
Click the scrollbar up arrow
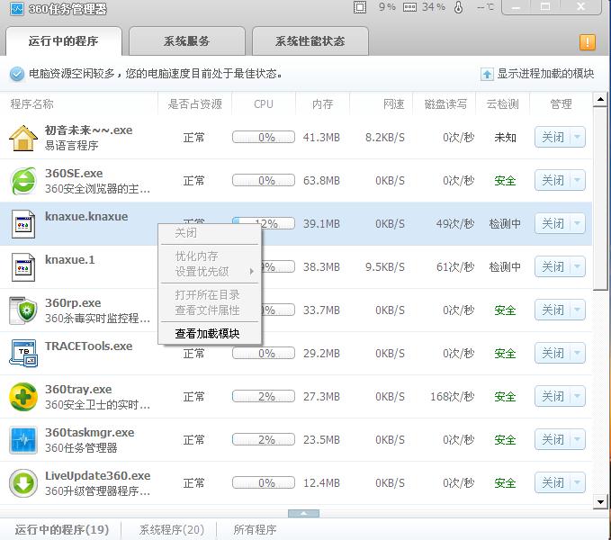point(600,100)
